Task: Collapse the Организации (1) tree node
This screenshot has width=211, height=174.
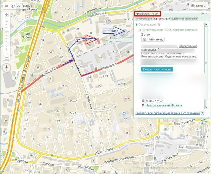Action: [136, 25]
